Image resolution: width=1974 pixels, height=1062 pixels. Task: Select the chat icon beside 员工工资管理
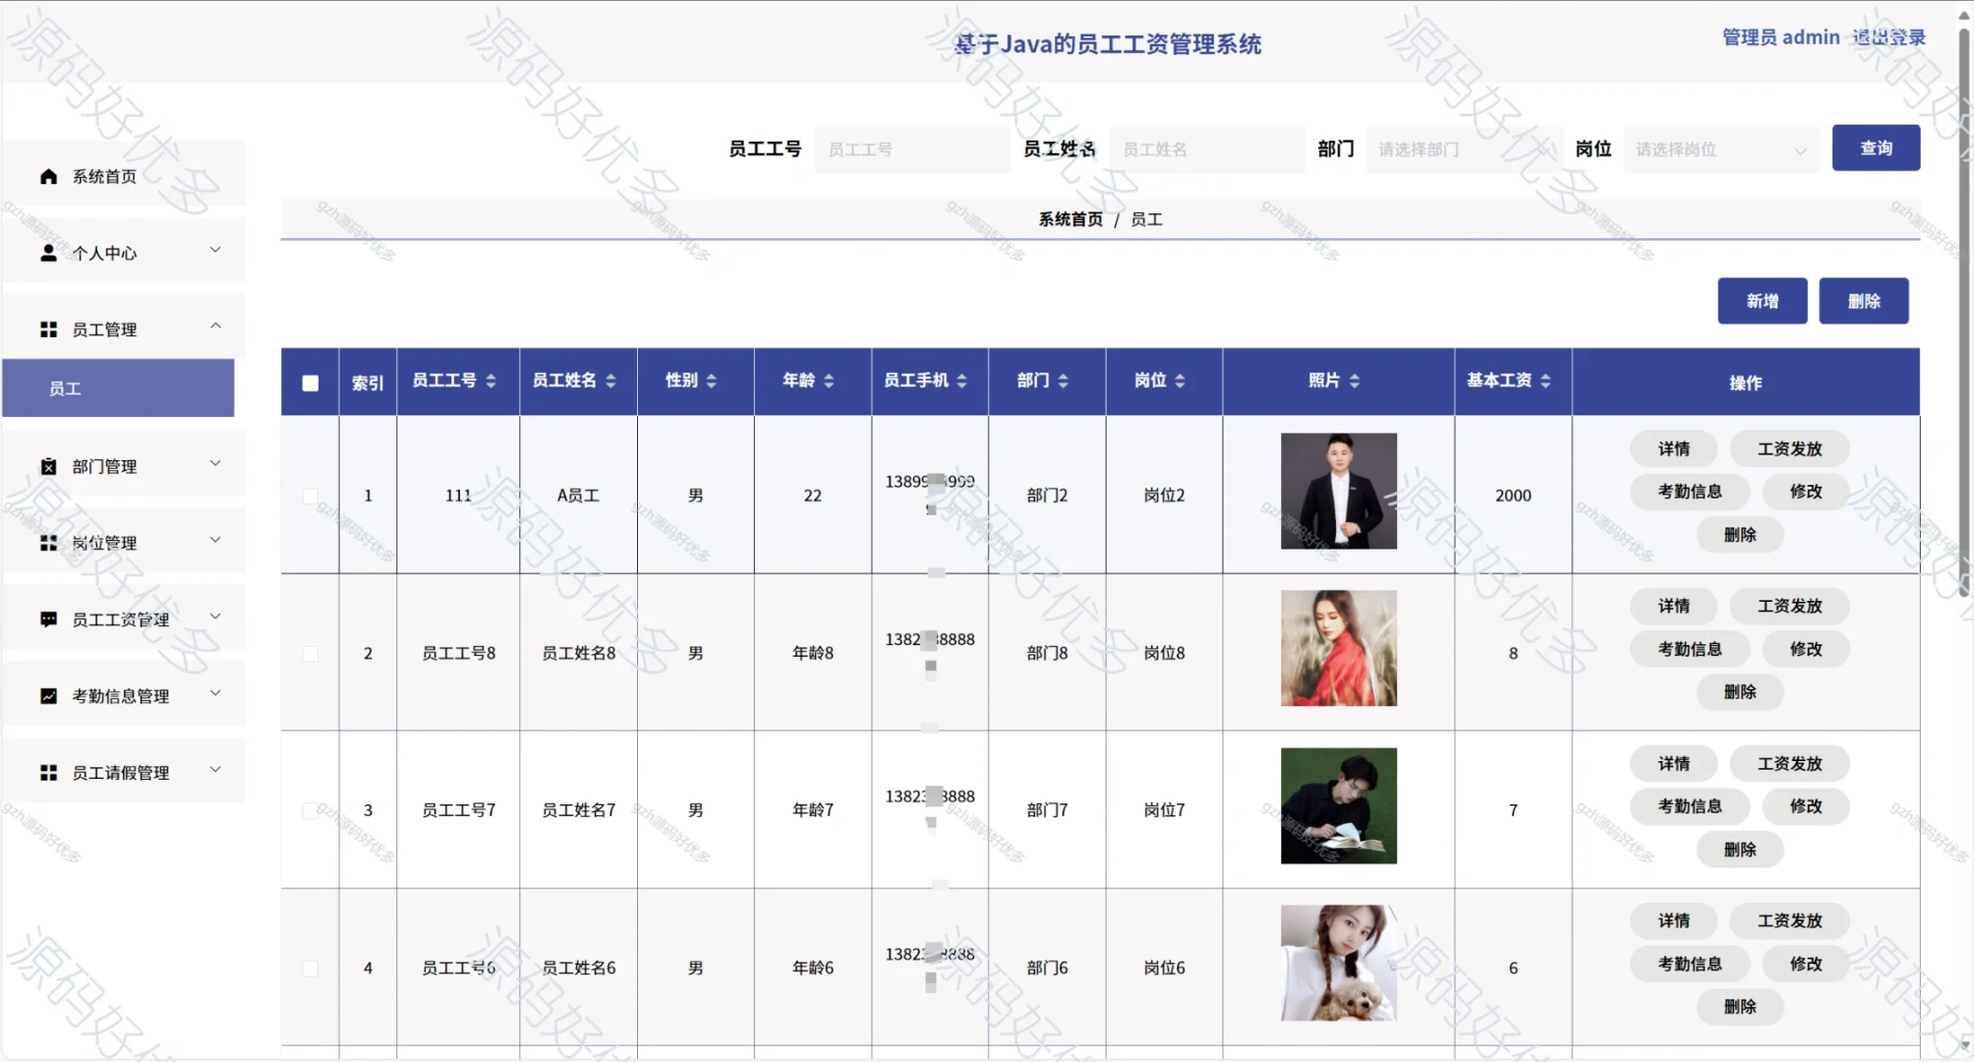coord(48,619)
